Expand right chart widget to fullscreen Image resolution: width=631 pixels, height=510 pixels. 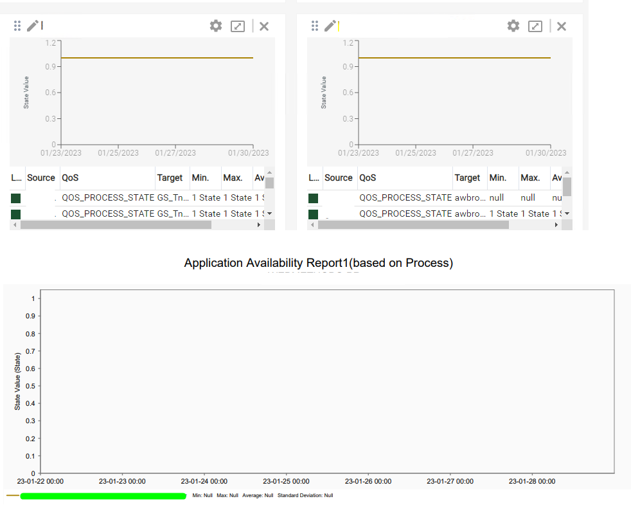click(535, 26)
